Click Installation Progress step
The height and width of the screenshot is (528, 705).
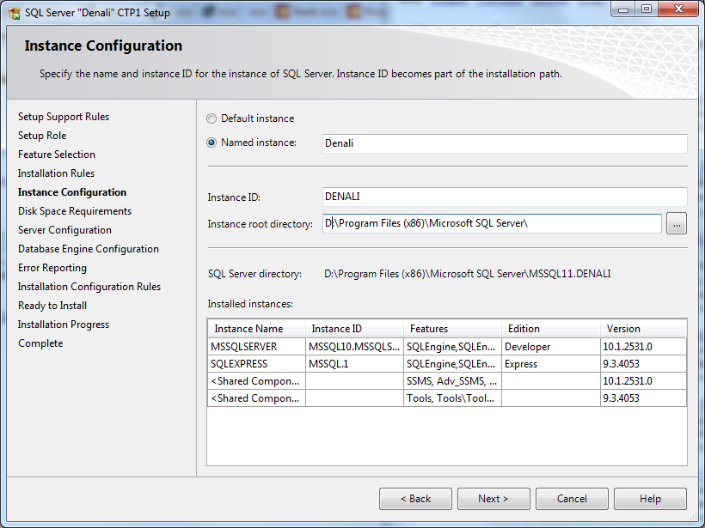coord(64,325)
